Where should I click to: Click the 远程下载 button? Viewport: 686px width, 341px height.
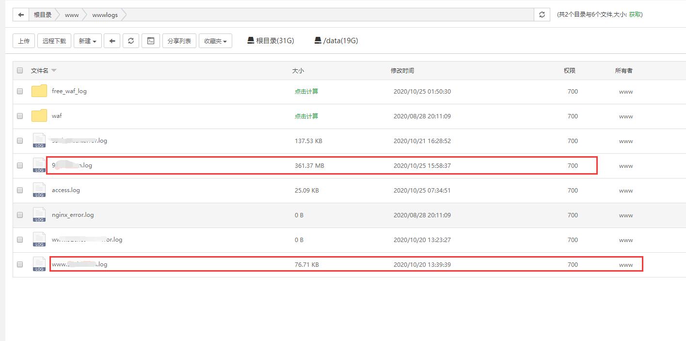tap(54, 41)
